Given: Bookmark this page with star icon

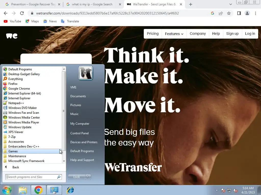Looking at the screenshot, I should 229,13.
